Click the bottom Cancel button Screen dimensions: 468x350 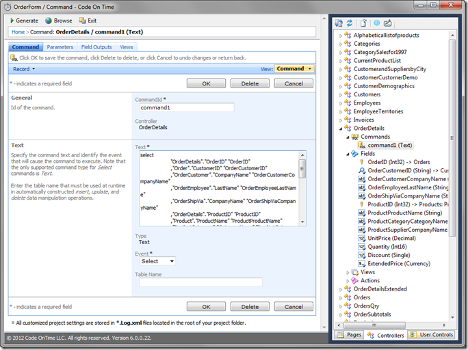pyautogui.click(x=294, y=306)
